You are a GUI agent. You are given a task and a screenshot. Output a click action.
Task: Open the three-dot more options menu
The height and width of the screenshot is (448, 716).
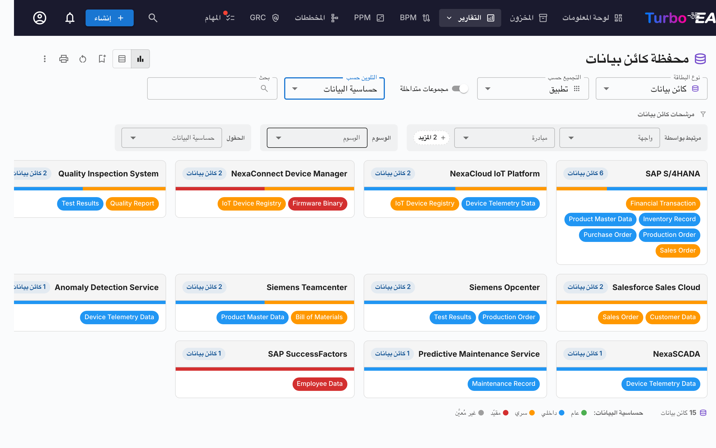pos(45,59)
